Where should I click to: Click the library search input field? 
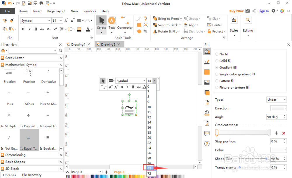coord(33,50)
